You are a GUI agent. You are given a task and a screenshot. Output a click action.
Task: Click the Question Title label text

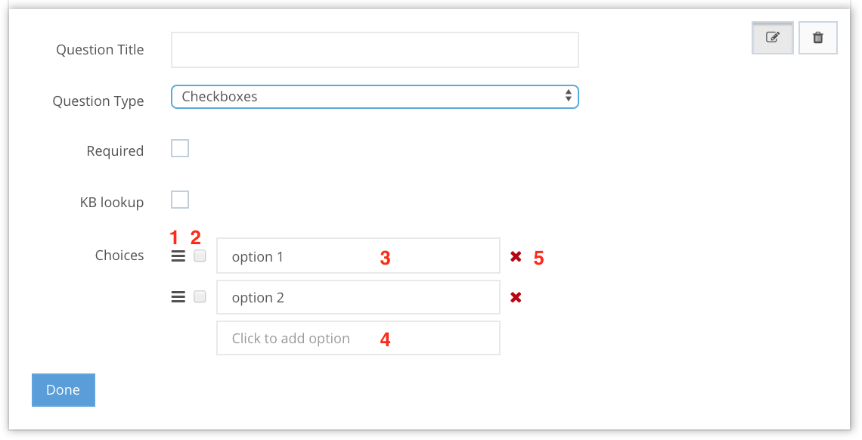pos(100,50)
